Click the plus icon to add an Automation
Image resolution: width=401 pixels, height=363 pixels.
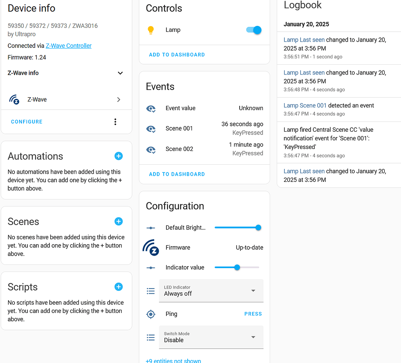(118, 156)
